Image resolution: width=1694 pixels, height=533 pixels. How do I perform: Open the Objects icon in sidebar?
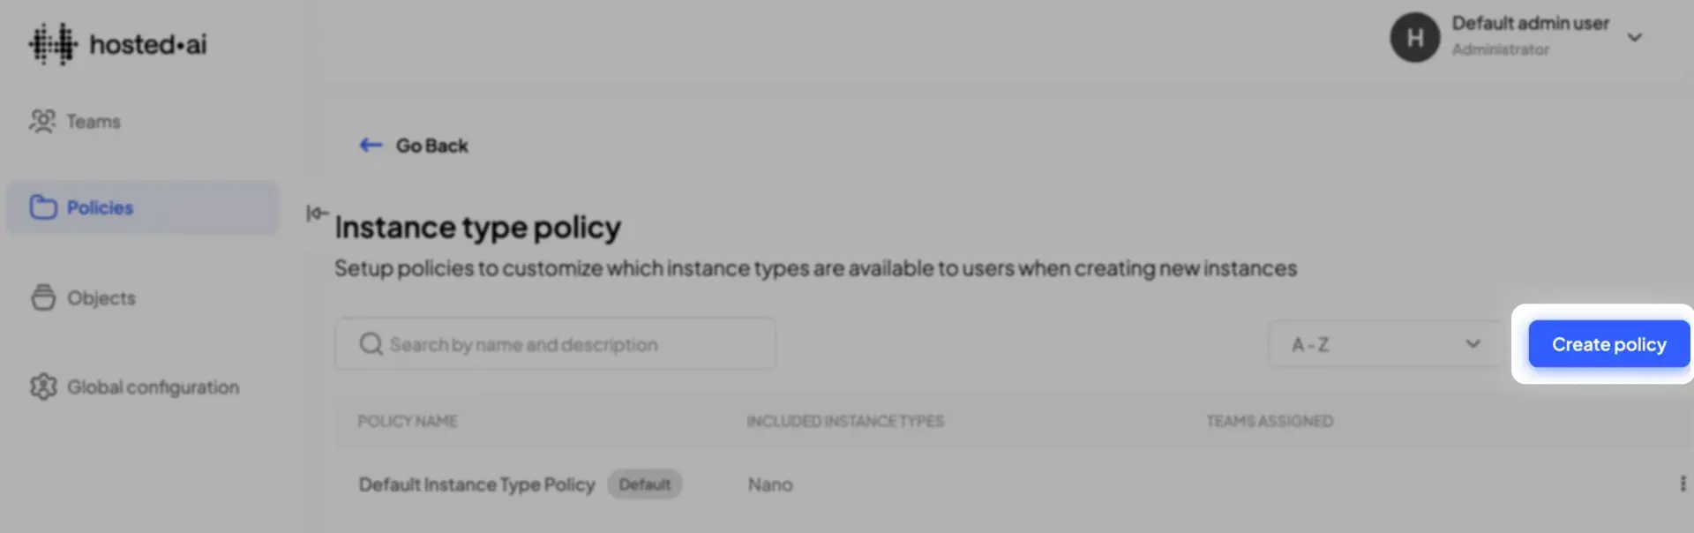point(43,297)
